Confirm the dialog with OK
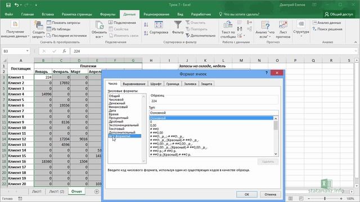This screenshot has width=360, height=202. 247,194
